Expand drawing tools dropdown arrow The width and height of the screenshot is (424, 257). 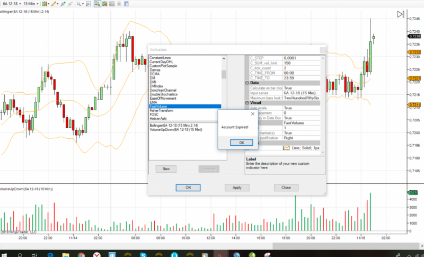tap(58, 4)
